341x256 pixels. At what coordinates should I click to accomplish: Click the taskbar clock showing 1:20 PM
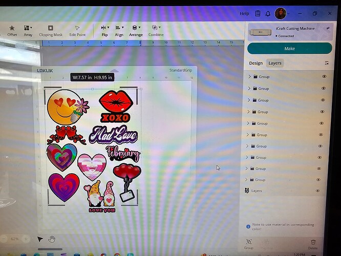(x=299, y=254)
